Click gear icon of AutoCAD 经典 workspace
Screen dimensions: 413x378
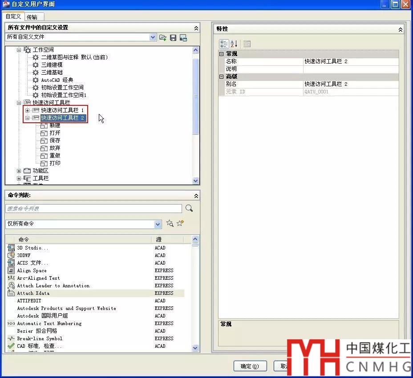pyautogui.click(x=36, y=80)
